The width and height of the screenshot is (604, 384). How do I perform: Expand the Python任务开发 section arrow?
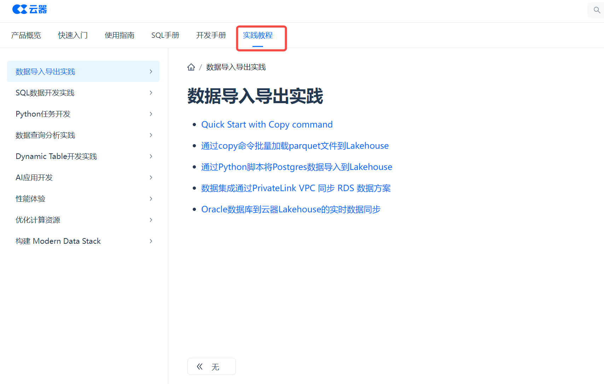tap(151, 114)
